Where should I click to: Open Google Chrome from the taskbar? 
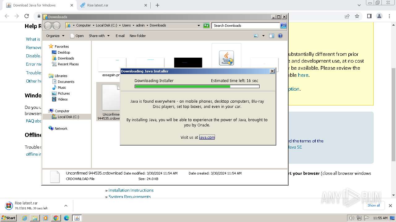click(x=56, y=218)
